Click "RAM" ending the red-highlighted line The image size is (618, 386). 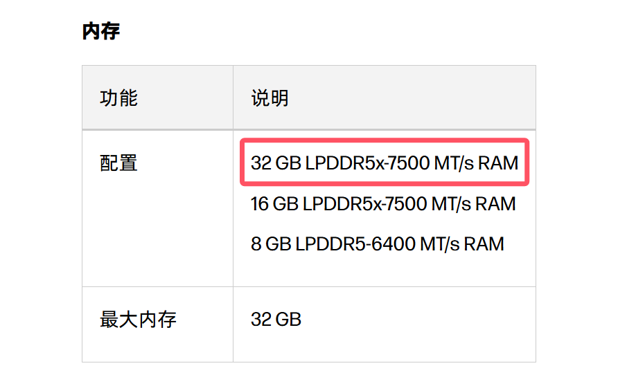(498, 163)
